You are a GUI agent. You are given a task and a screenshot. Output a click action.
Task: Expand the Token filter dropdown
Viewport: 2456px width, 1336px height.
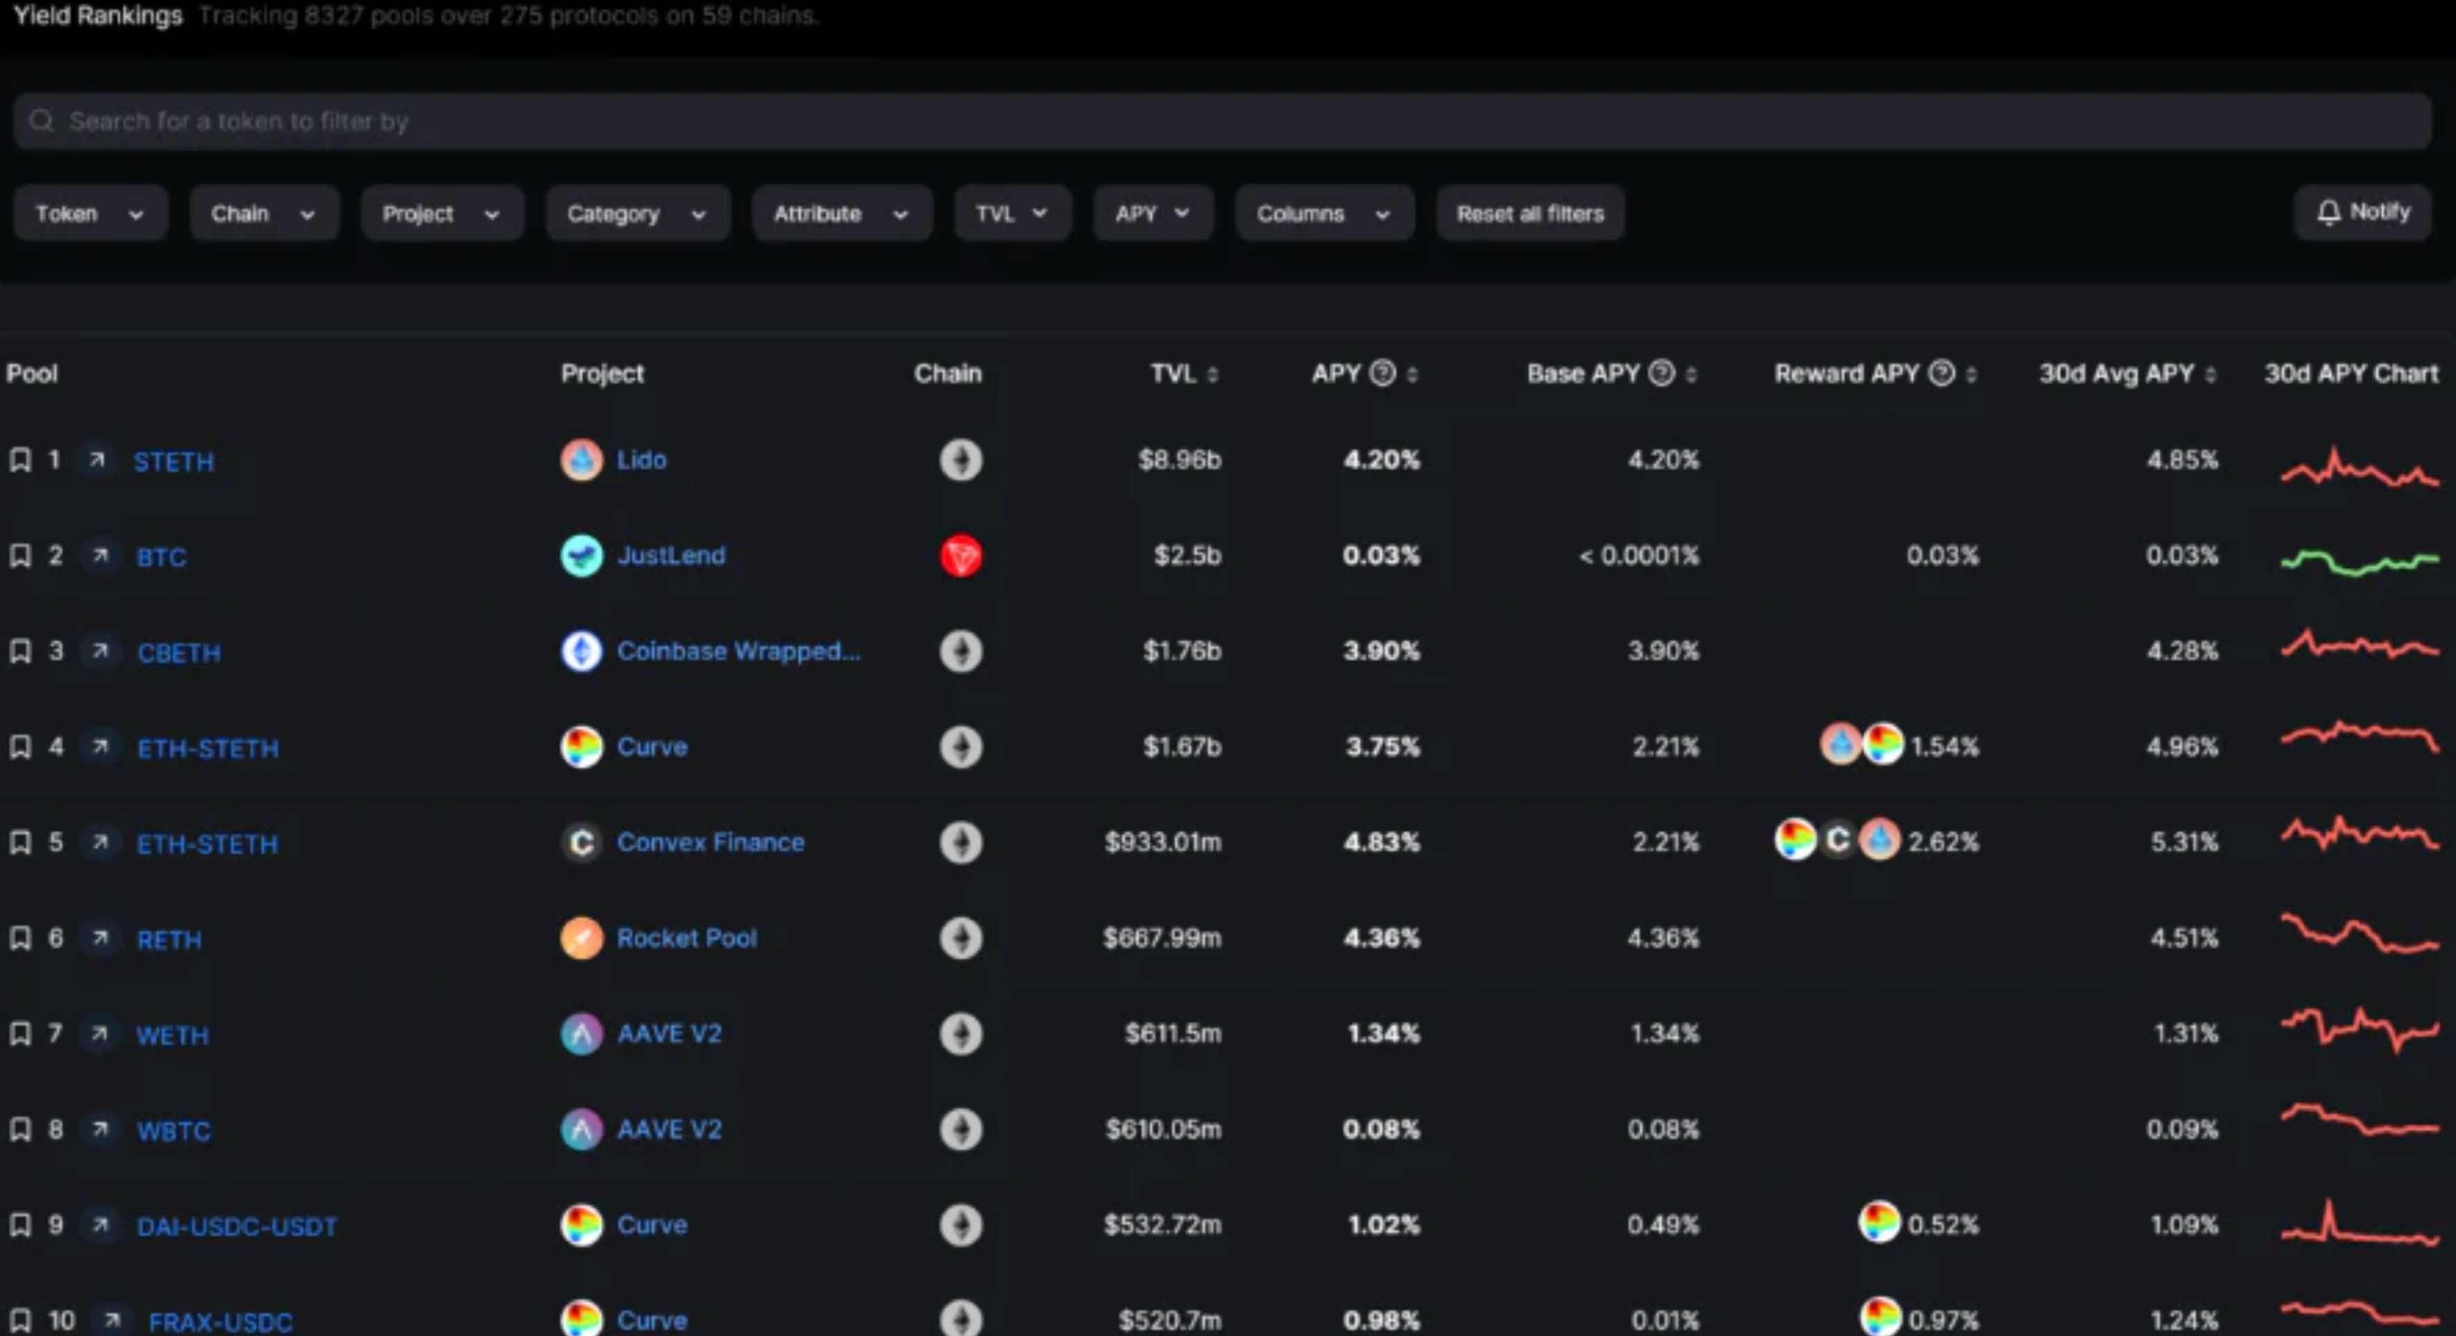pos(90,213)
